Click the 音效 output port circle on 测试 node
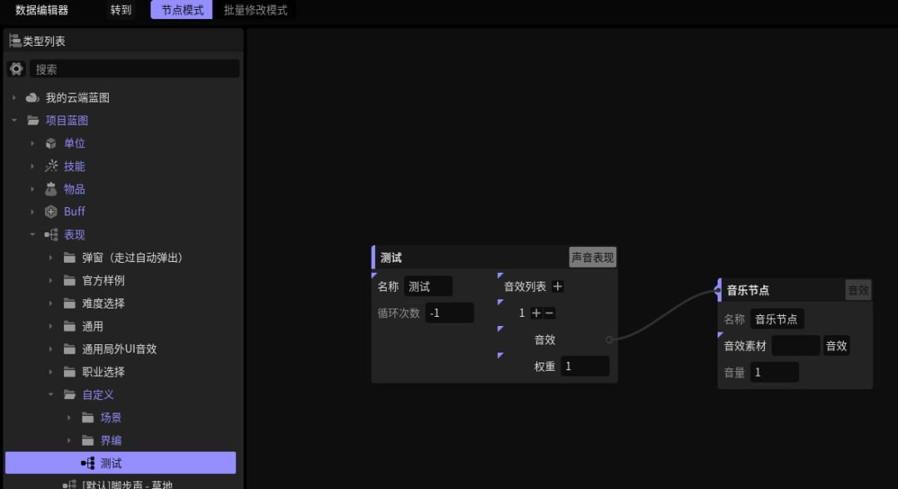The image size is (898, 489). coord(609,339)
